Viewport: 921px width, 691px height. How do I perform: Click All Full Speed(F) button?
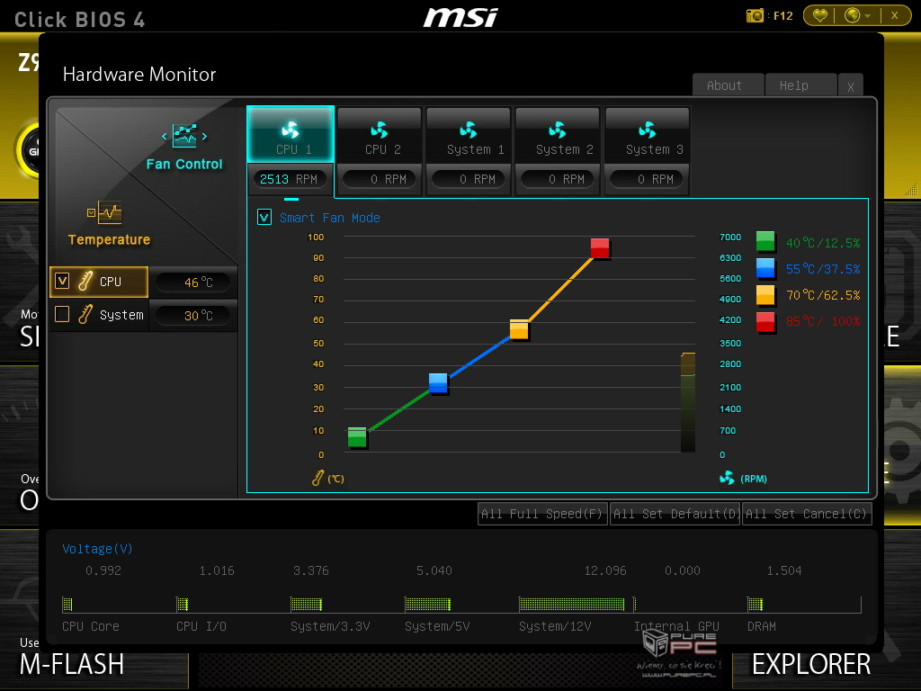(542, 514)
